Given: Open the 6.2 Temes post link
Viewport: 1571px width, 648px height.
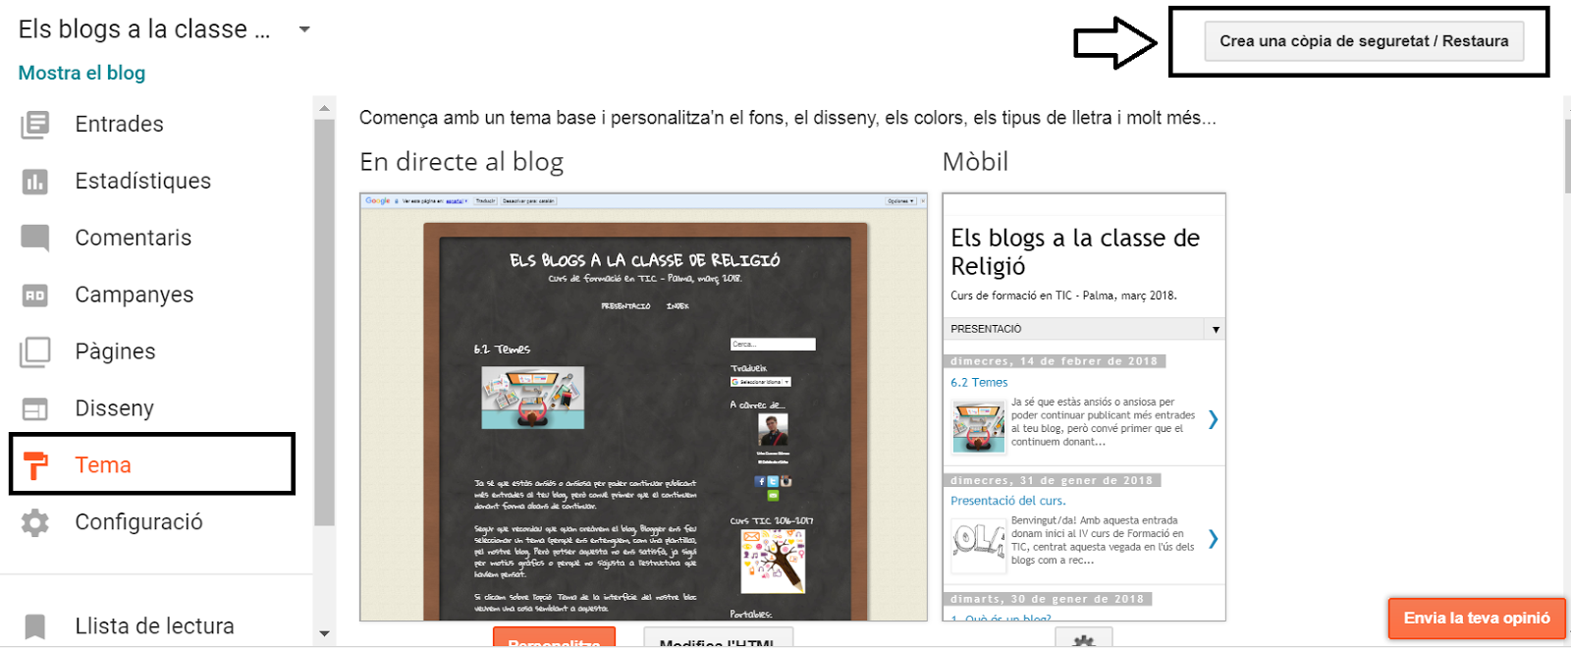Looking at the screenshot, I should (979, 383).
